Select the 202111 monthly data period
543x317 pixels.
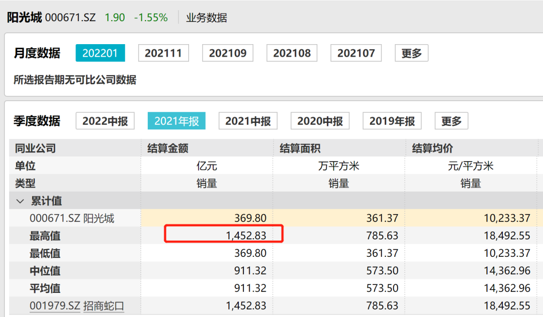pos(163,53)
